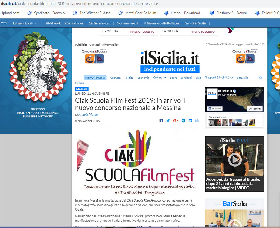Open Syndicate download bookmark

pos(47,13)
